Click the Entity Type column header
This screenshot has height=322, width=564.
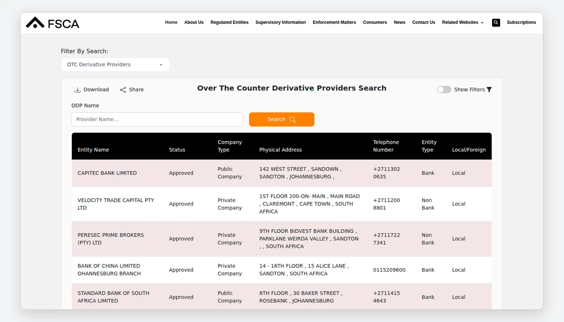pos(429,146)
